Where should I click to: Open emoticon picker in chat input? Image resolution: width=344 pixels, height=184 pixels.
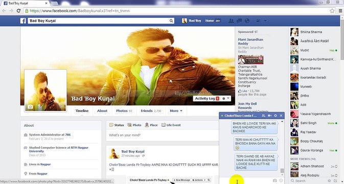point(281,180)
